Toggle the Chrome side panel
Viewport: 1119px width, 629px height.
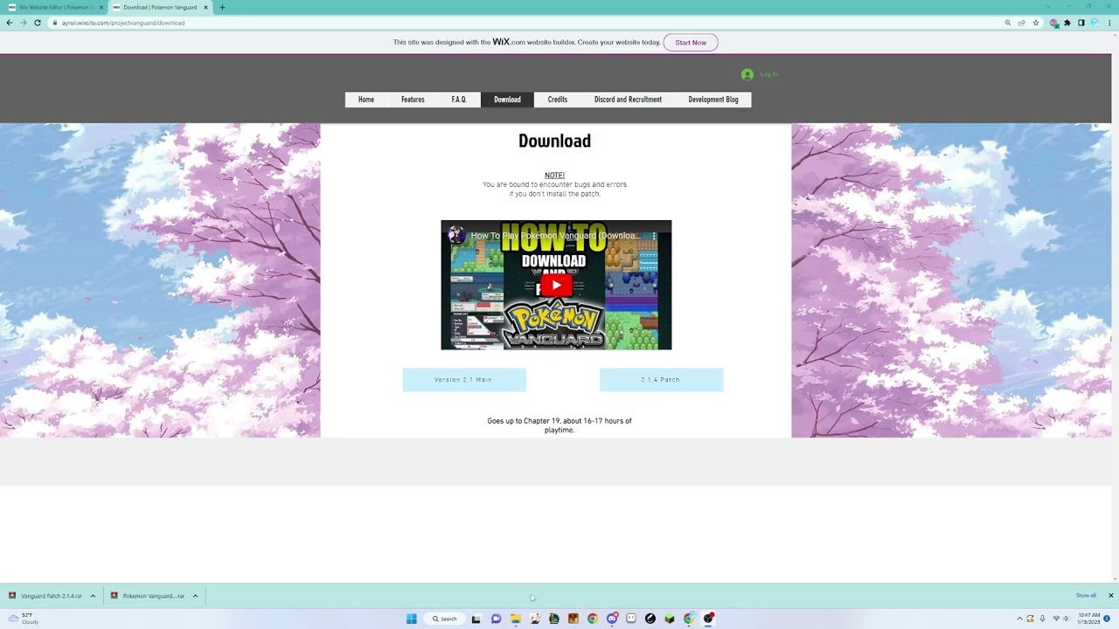(x=1081, y=23)
